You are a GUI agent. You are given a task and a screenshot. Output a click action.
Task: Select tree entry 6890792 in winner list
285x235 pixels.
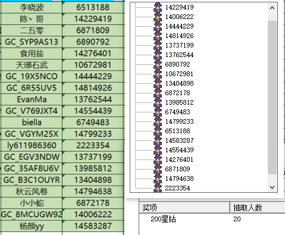177,64
